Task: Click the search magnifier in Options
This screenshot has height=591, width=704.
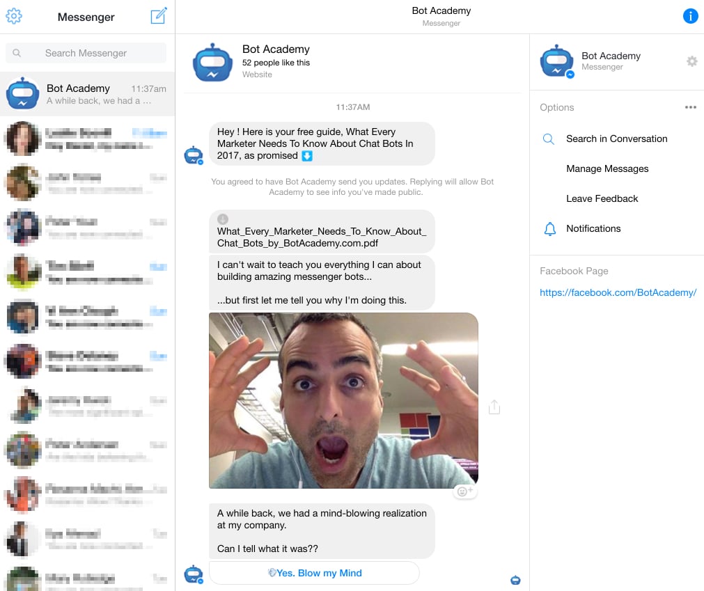Action: pyautogui.click(x=548, y=139)
